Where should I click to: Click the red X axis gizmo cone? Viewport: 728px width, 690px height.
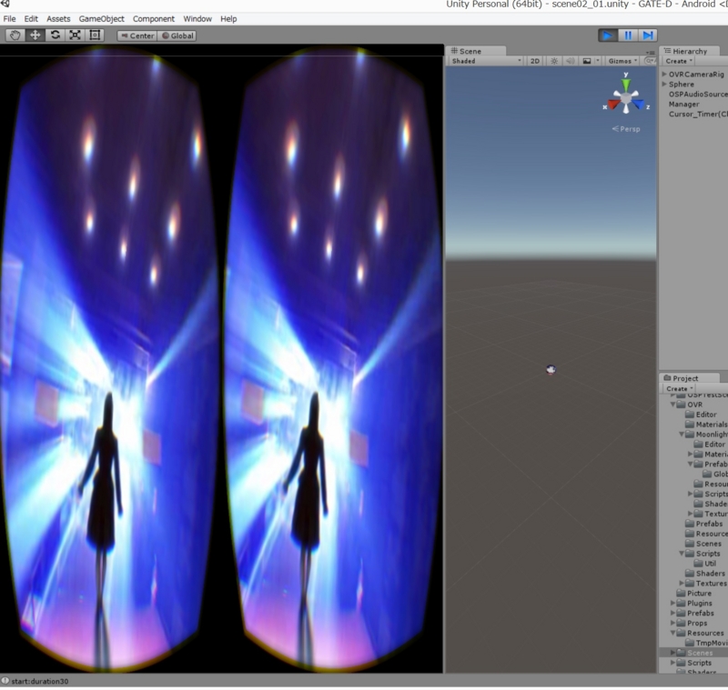pos(613,104)
